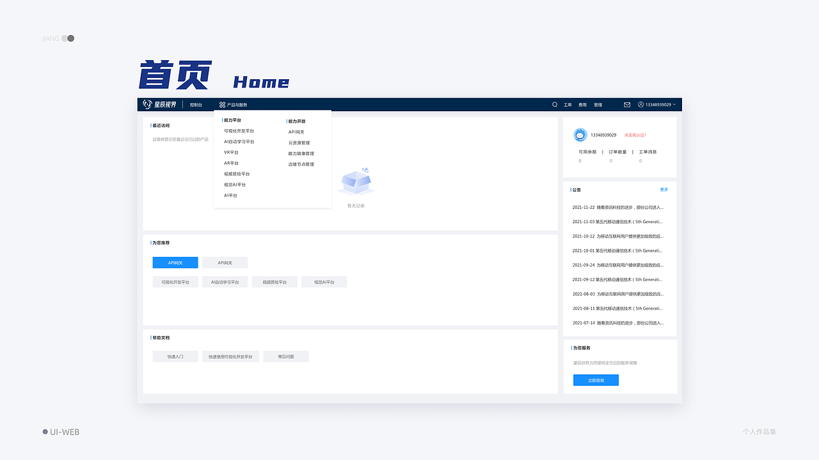Open 工单 in the top navigation
This screenshot has height=460, width=819.
pos(568,104)
